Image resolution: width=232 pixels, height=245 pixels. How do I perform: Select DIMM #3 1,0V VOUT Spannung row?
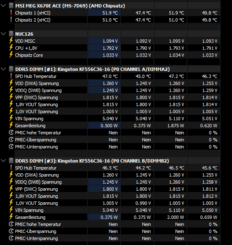(x=114, y=203)
